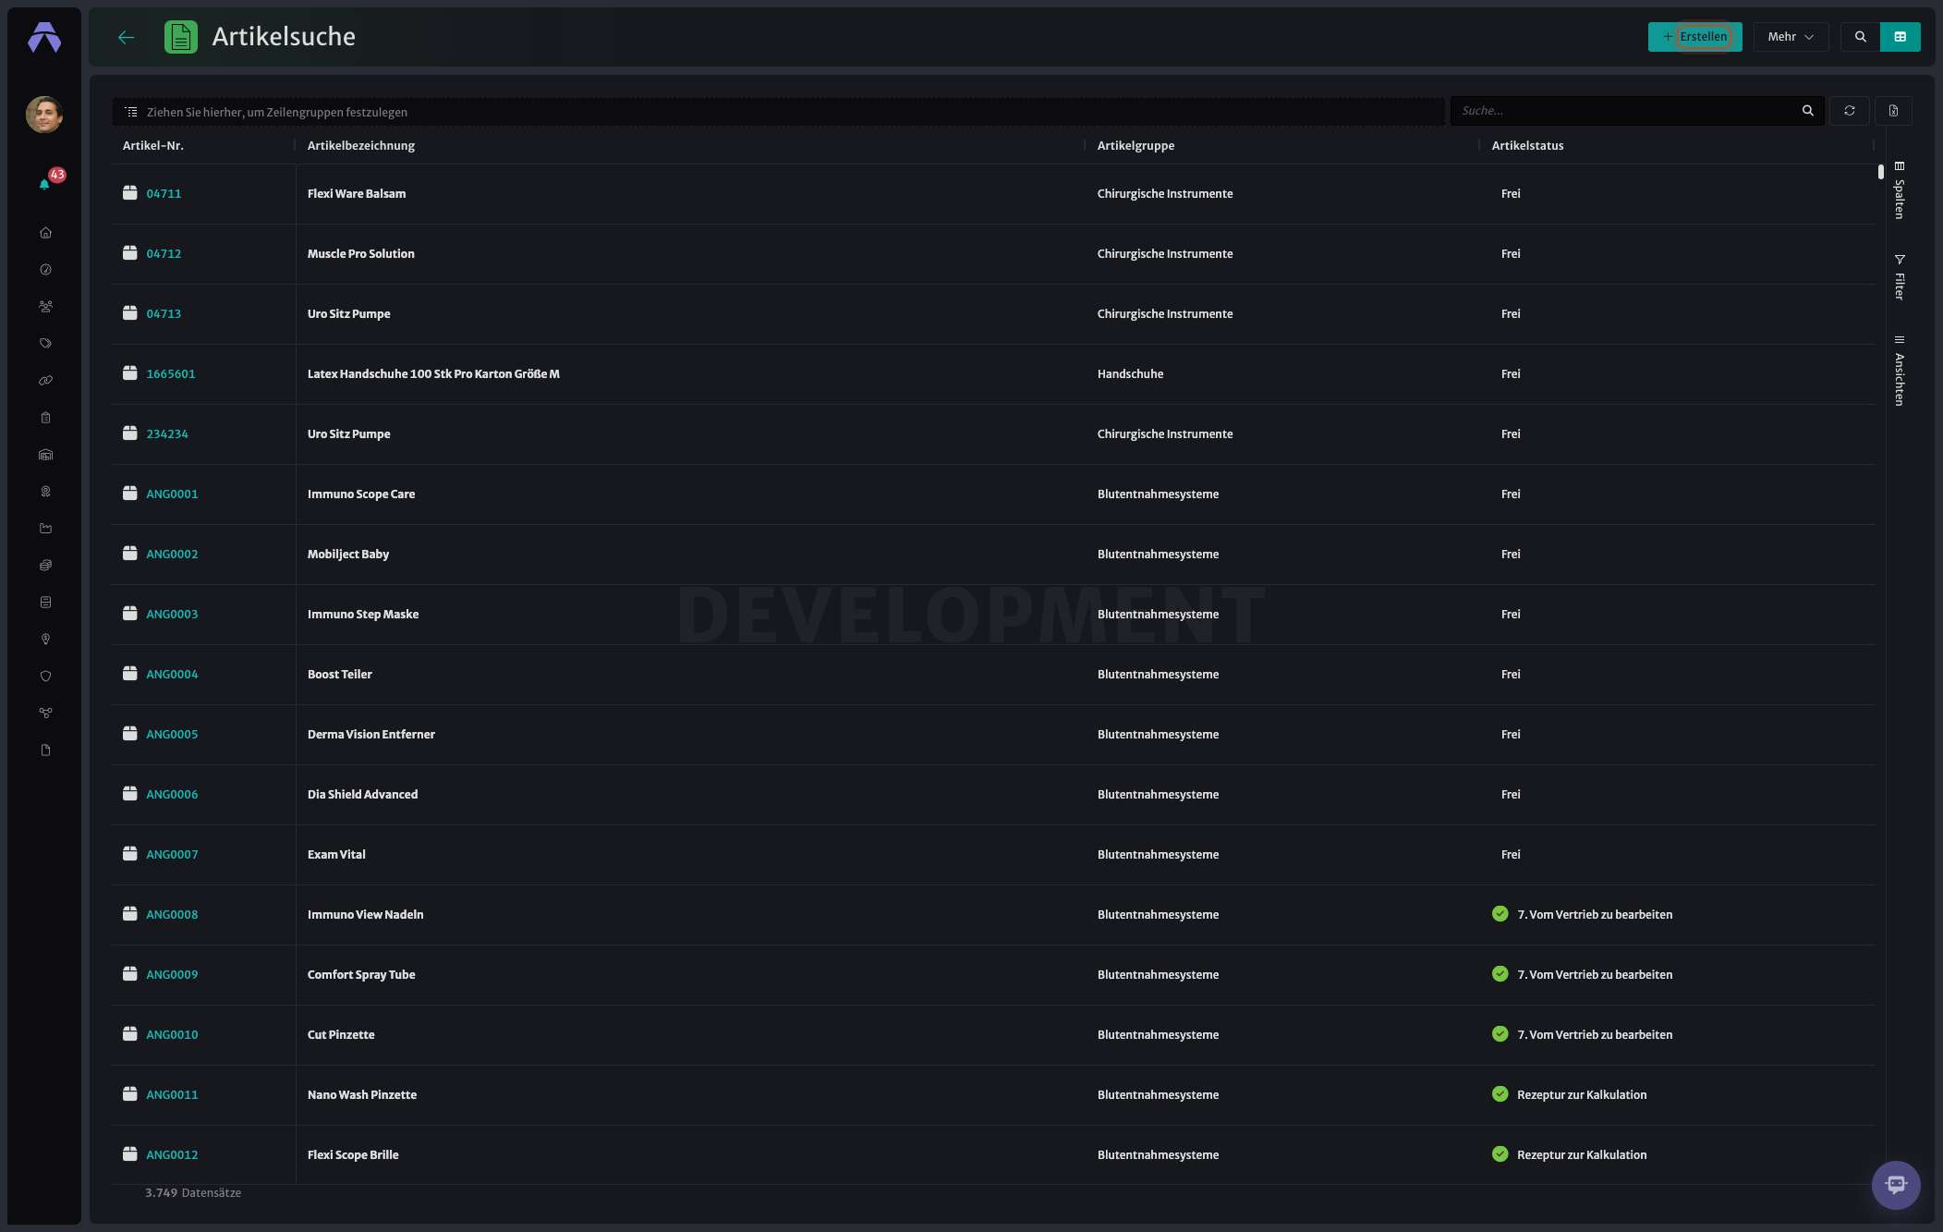Open article 04712
Image resolution: width=1943 pixels, height=1232 pixels.
tap(164, 253)
